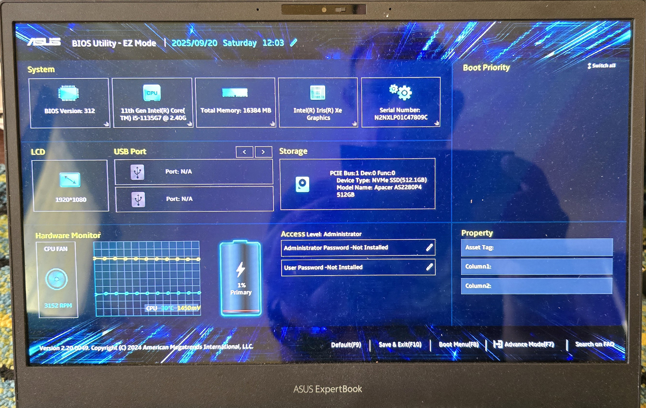Expand the Iris Xe Graphics tile arrow
646x408 pixels.
(354, 124)
